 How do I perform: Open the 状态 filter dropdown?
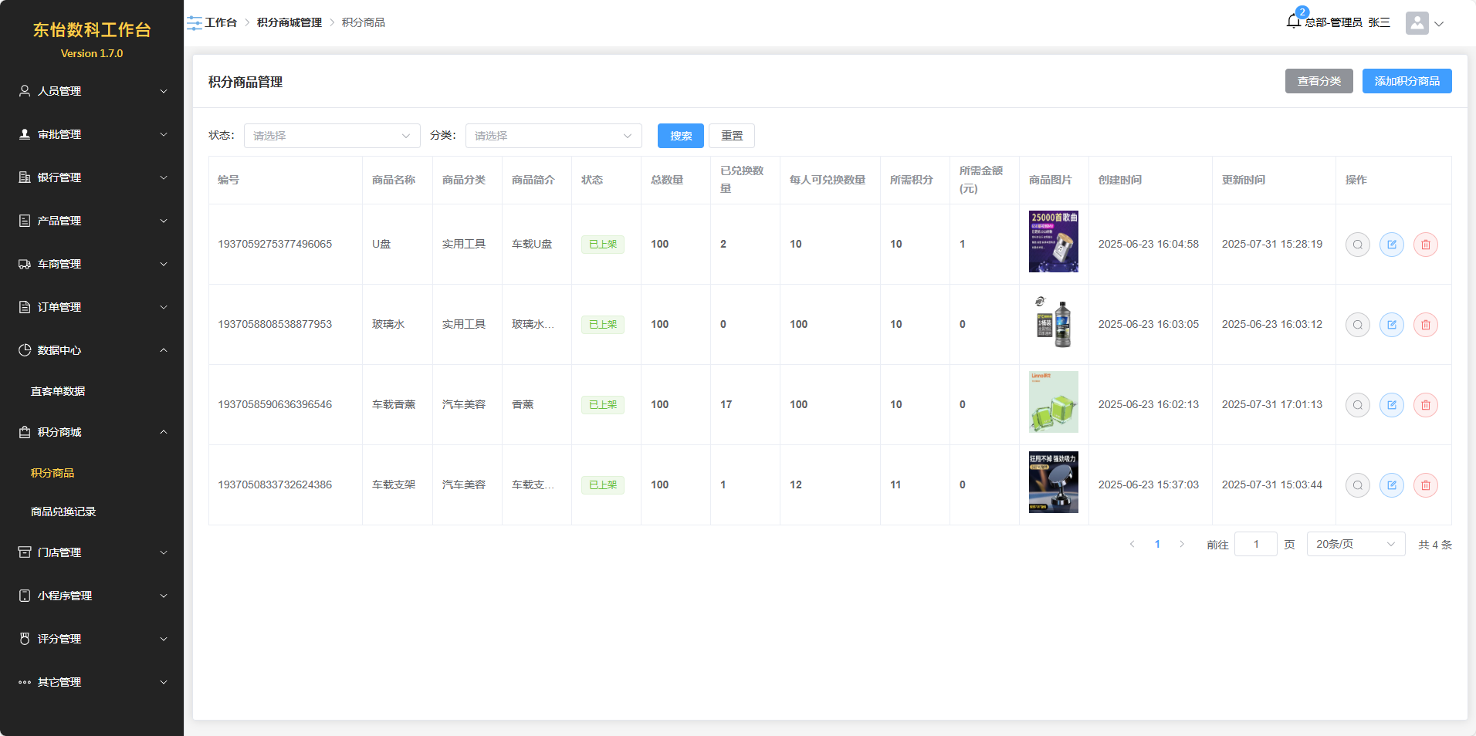[x=332, y=136]
